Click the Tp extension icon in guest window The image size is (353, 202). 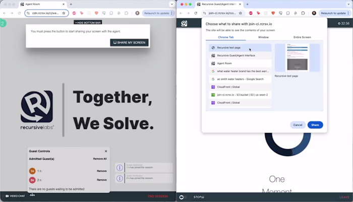click(x=258, y=13)
